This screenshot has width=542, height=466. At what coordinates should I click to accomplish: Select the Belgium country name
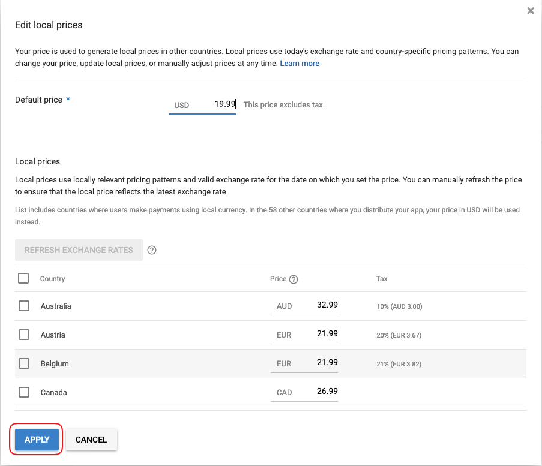[x=55, y=363]
